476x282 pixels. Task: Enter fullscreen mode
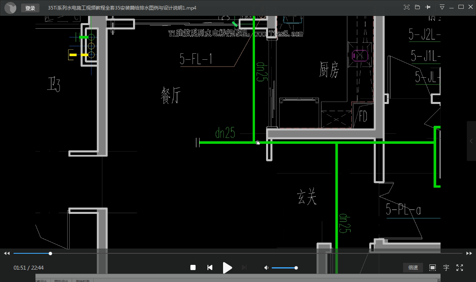pos(460,267)
